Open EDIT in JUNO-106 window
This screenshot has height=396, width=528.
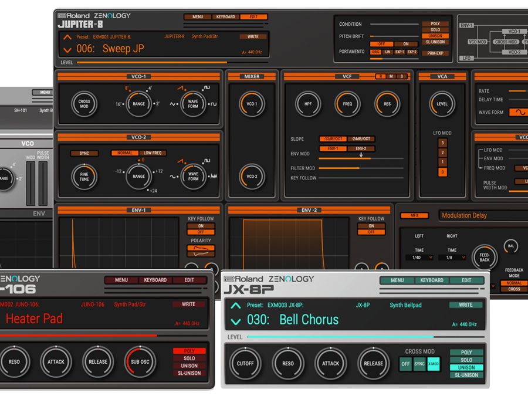coord(189,280)
